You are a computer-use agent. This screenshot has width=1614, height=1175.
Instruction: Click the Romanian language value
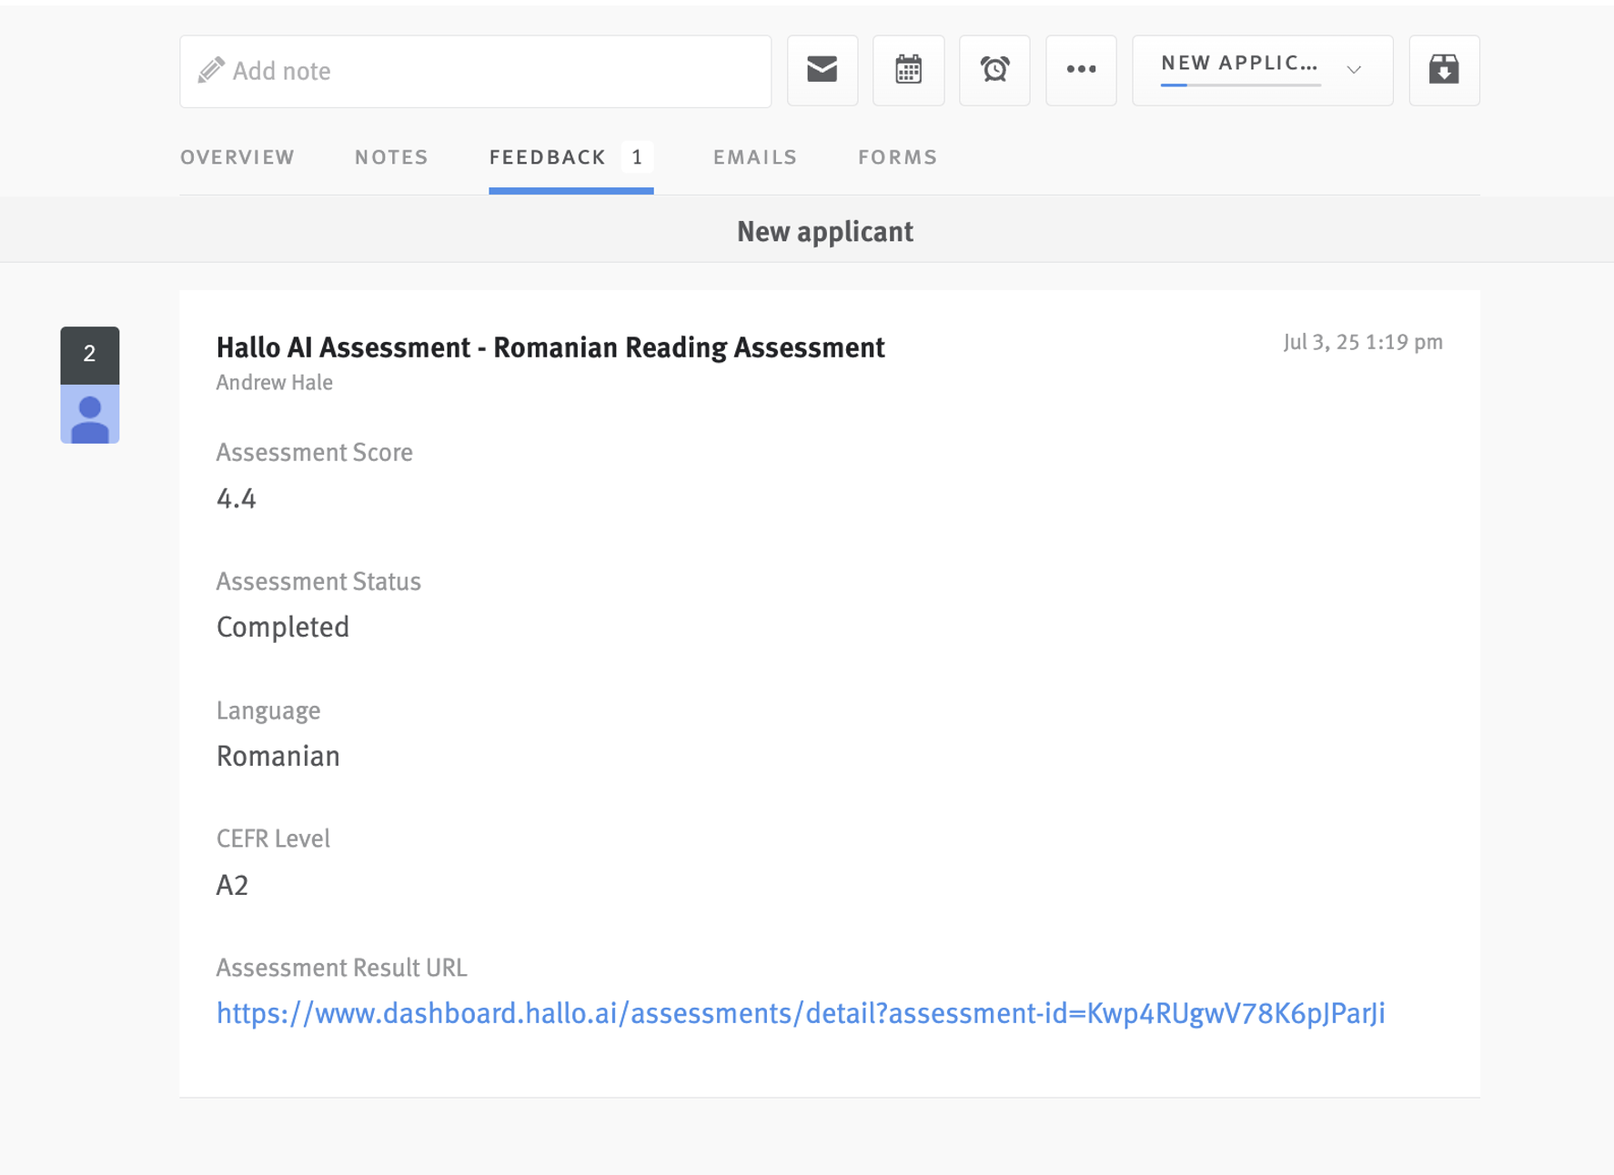pyautogui.click(x=278, y=756)
